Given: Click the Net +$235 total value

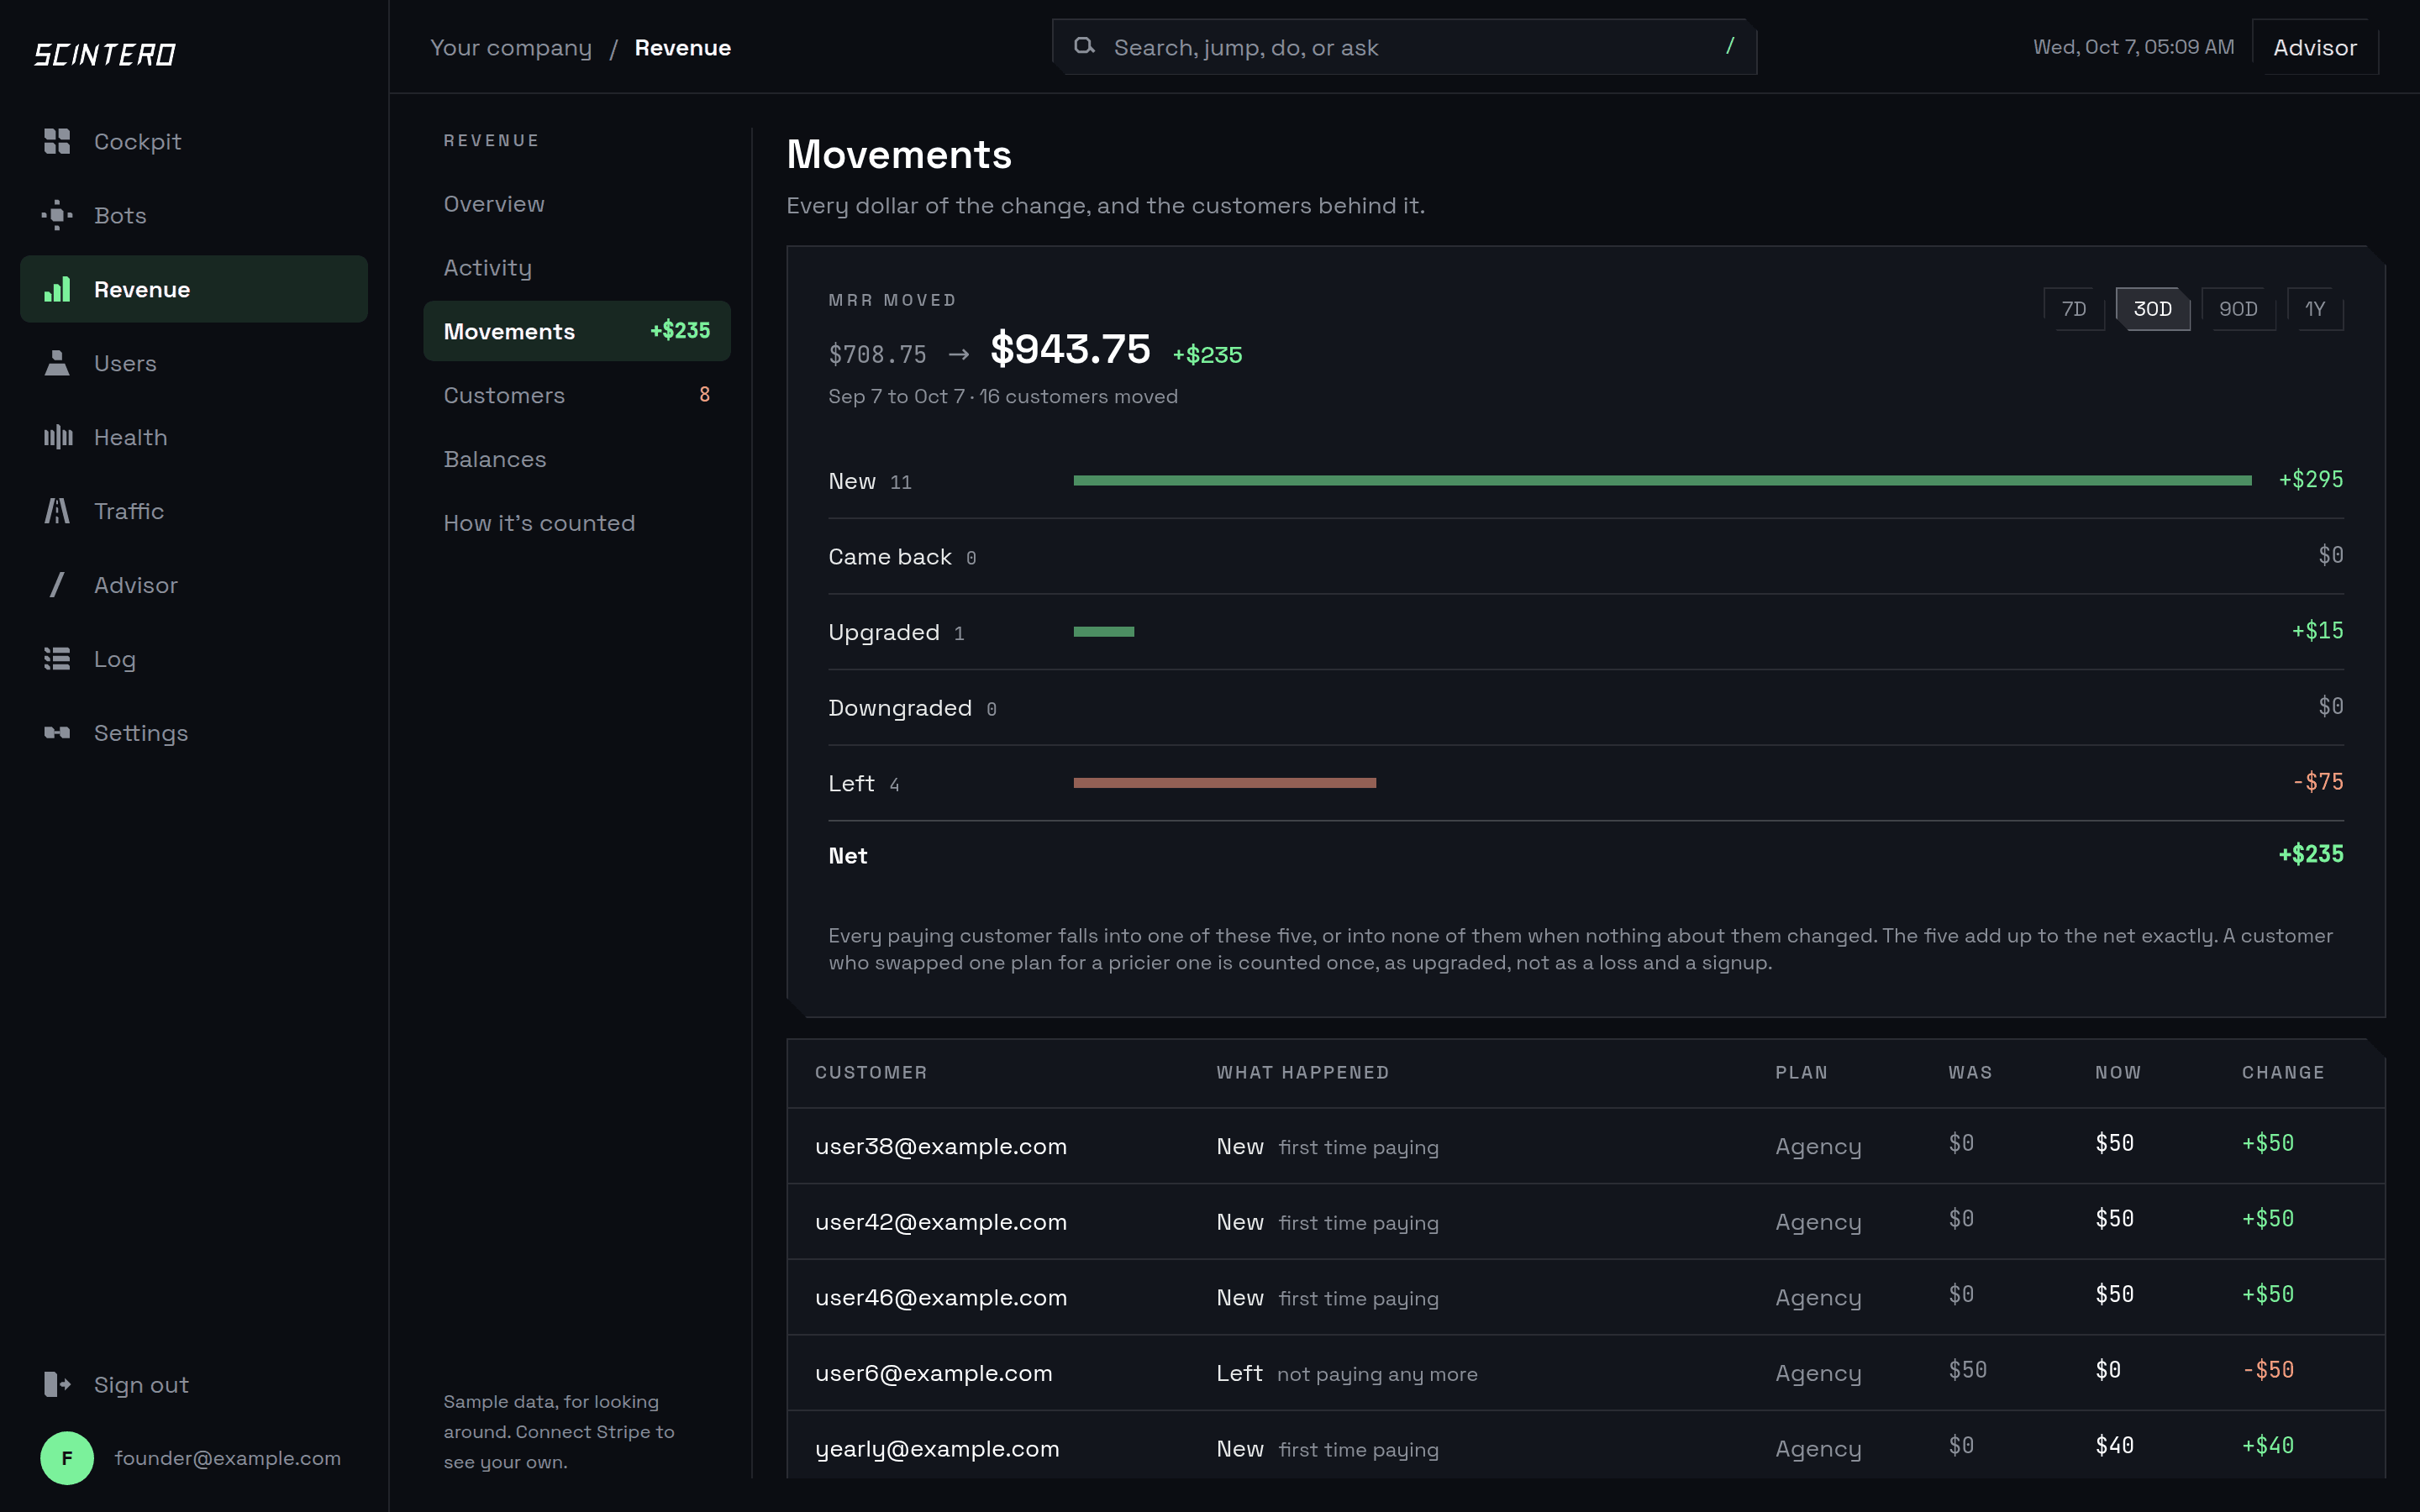Looking at the screenshot, I should click(2310, 854).
